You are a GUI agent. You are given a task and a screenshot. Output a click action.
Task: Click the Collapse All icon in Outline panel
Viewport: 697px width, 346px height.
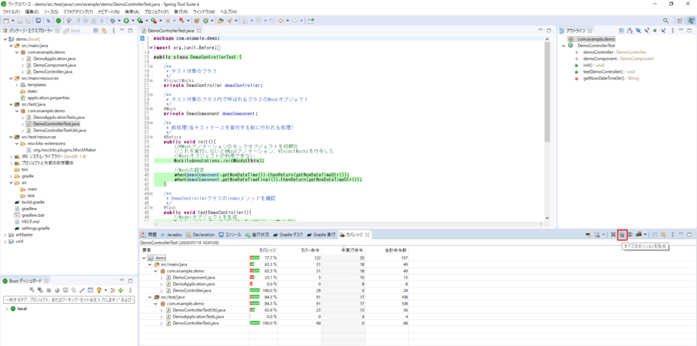(x=620, y=31)
